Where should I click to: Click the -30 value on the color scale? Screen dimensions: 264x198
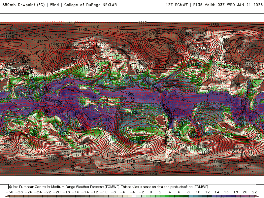[10, 192]
